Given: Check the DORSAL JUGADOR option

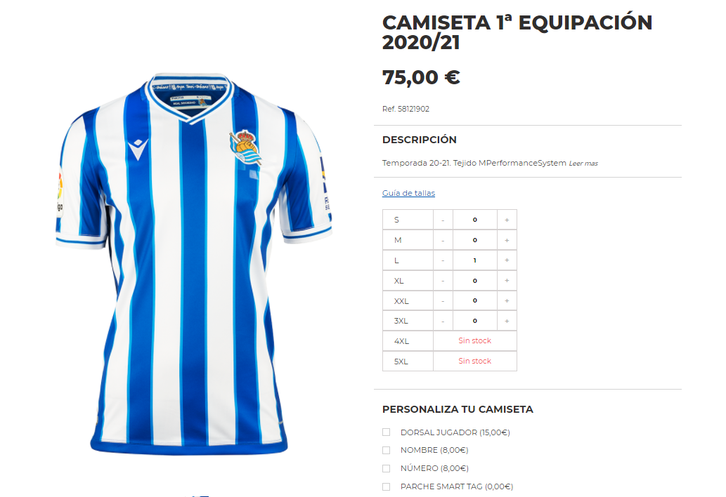Looking at the screenshot, I should (x=386, y=432).
